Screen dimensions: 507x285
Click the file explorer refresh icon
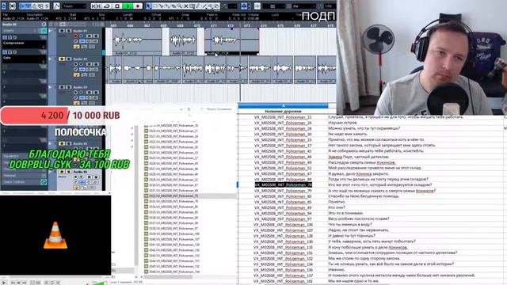189,109
